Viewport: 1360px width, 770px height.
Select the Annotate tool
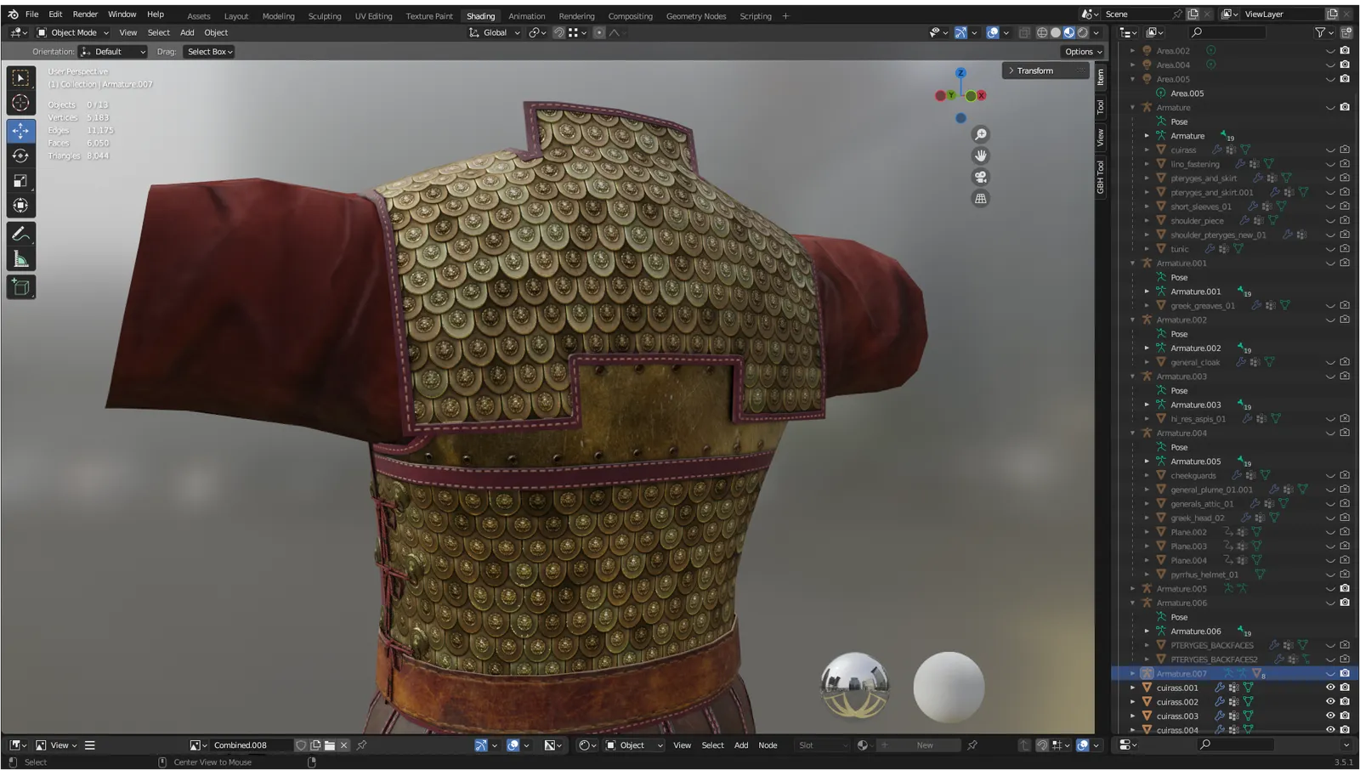[x=20, y=233]
